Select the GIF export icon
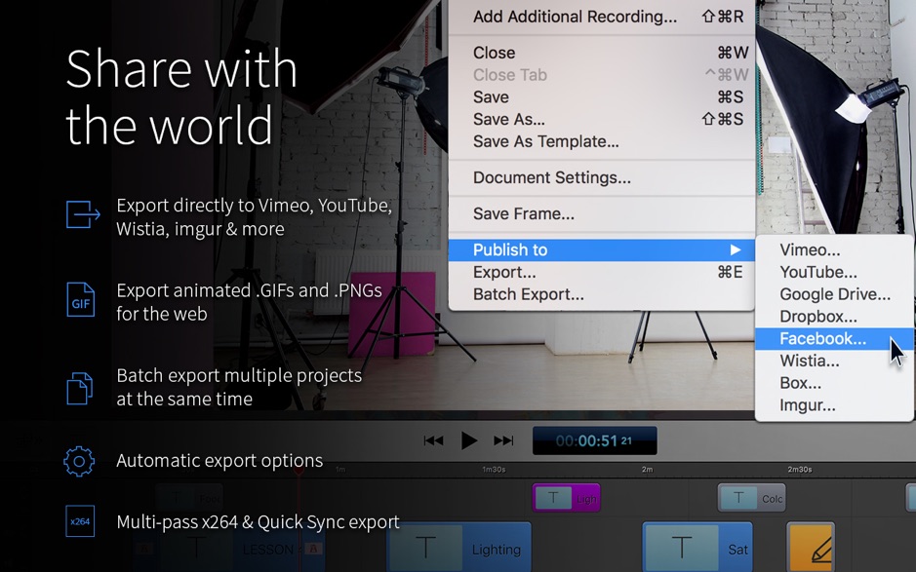This screenshot has width=916, height=572. click(x=82, y=299)
